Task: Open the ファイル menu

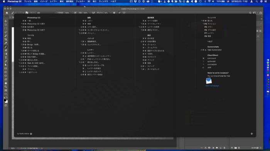Action: (28, 2)
